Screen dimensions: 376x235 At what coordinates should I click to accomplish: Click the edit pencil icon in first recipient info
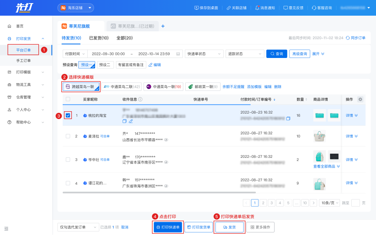pos(131,121)
